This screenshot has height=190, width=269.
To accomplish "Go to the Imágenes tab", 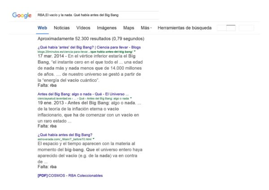I will [107, 28].
